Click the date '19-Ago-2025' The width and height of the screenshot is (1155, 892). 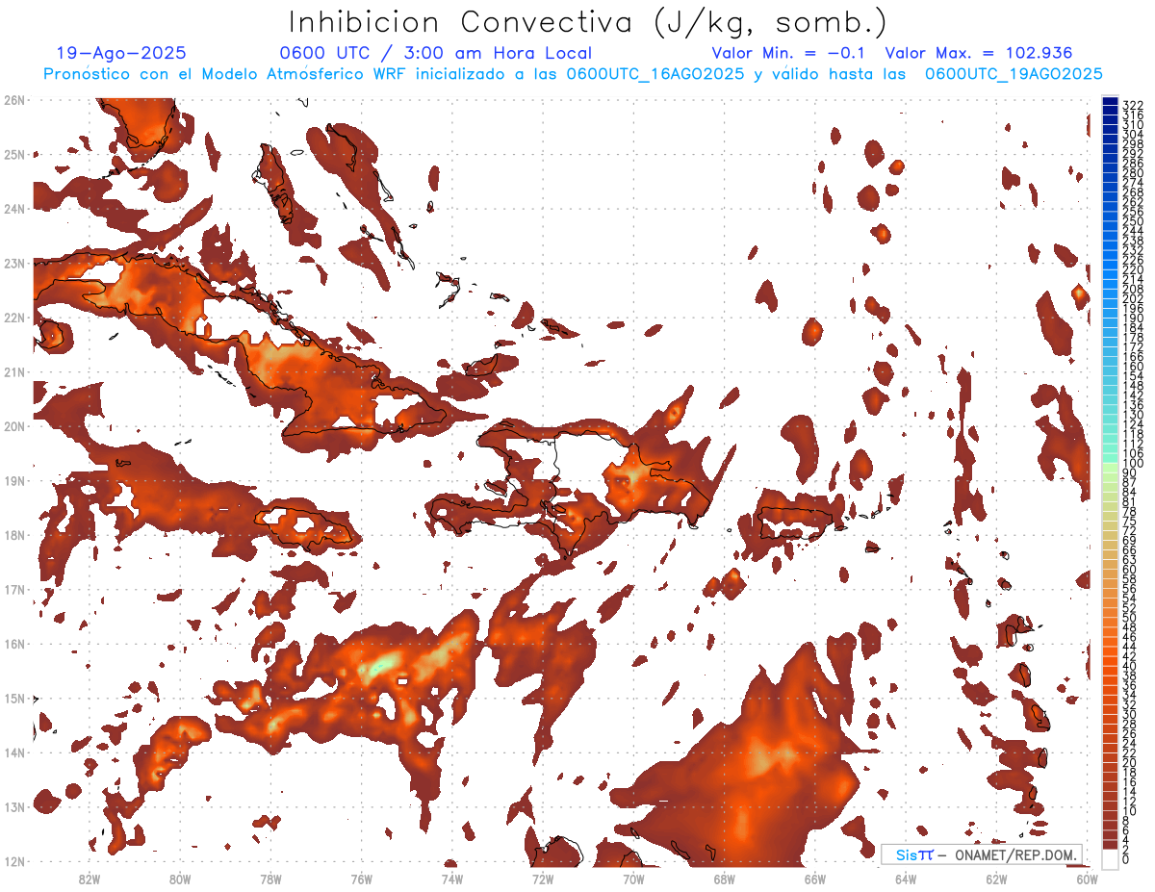coord(121,53)
